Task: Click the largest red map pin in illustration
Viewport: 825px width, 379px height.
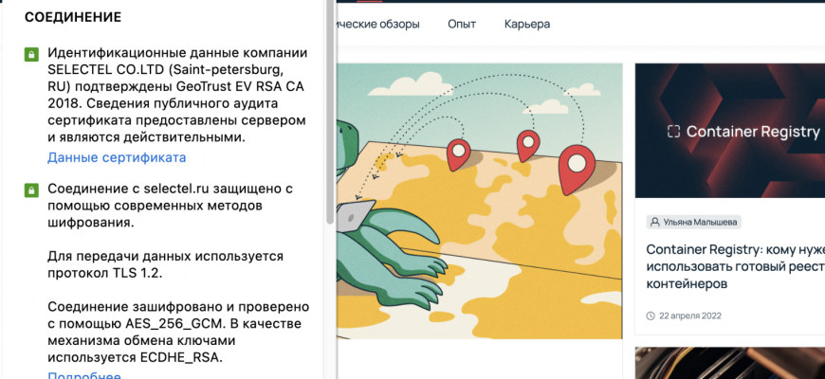Action: [x=577, y=169]
